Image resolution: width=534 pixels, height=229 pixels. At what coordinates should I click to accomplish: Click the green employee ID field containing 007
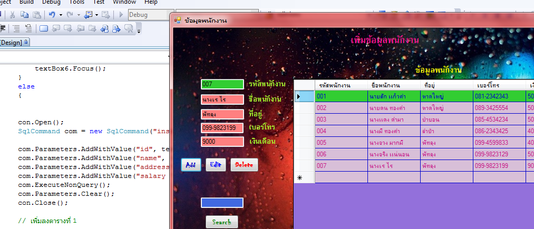(222, 84)
